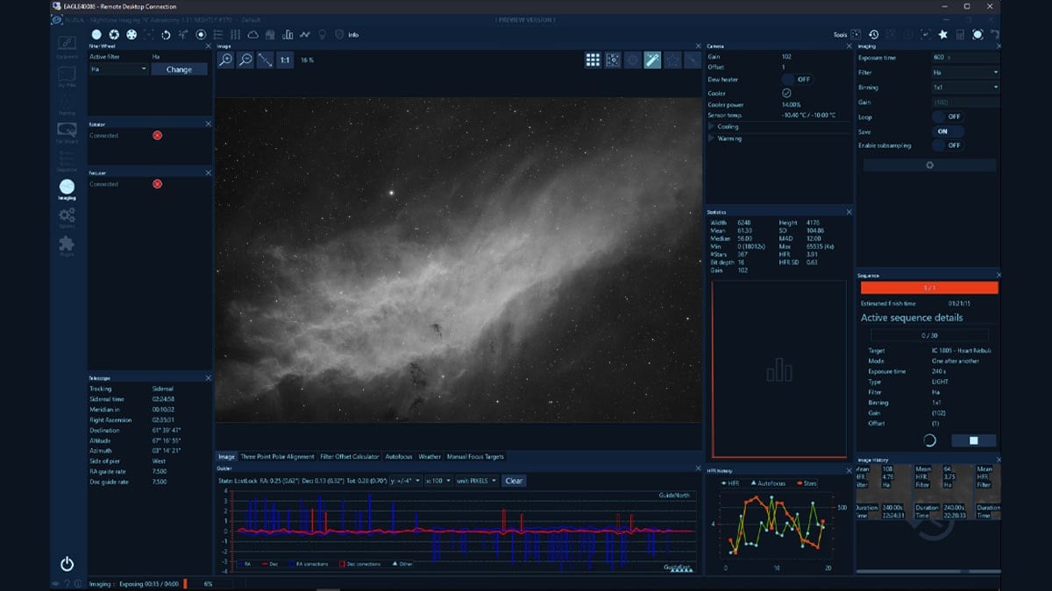
Task: Click the stop sequence square button
Action: tap(973, 440)
